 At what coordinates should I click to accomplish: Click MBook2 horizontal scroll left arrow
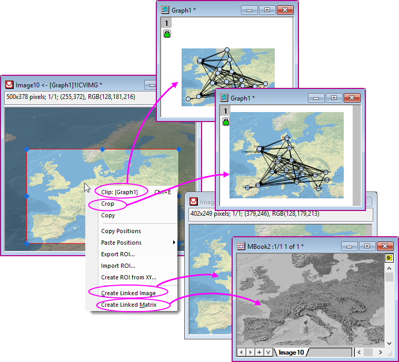[x=359, y=353]
